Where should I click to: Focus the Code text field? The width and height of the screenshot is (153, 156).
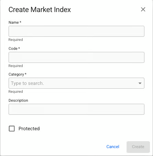tap(76, 57)
